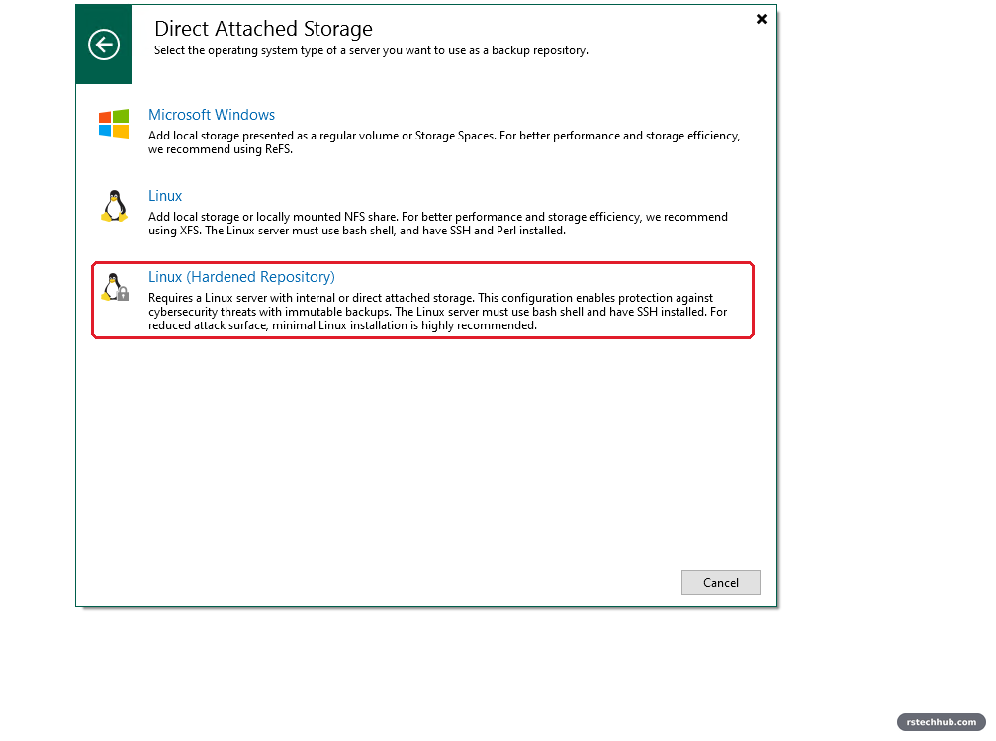The height and width of the screenshot is (741, 996).
Task: Choose the Microsoft Windows link
Action: (x=212, y=115)
